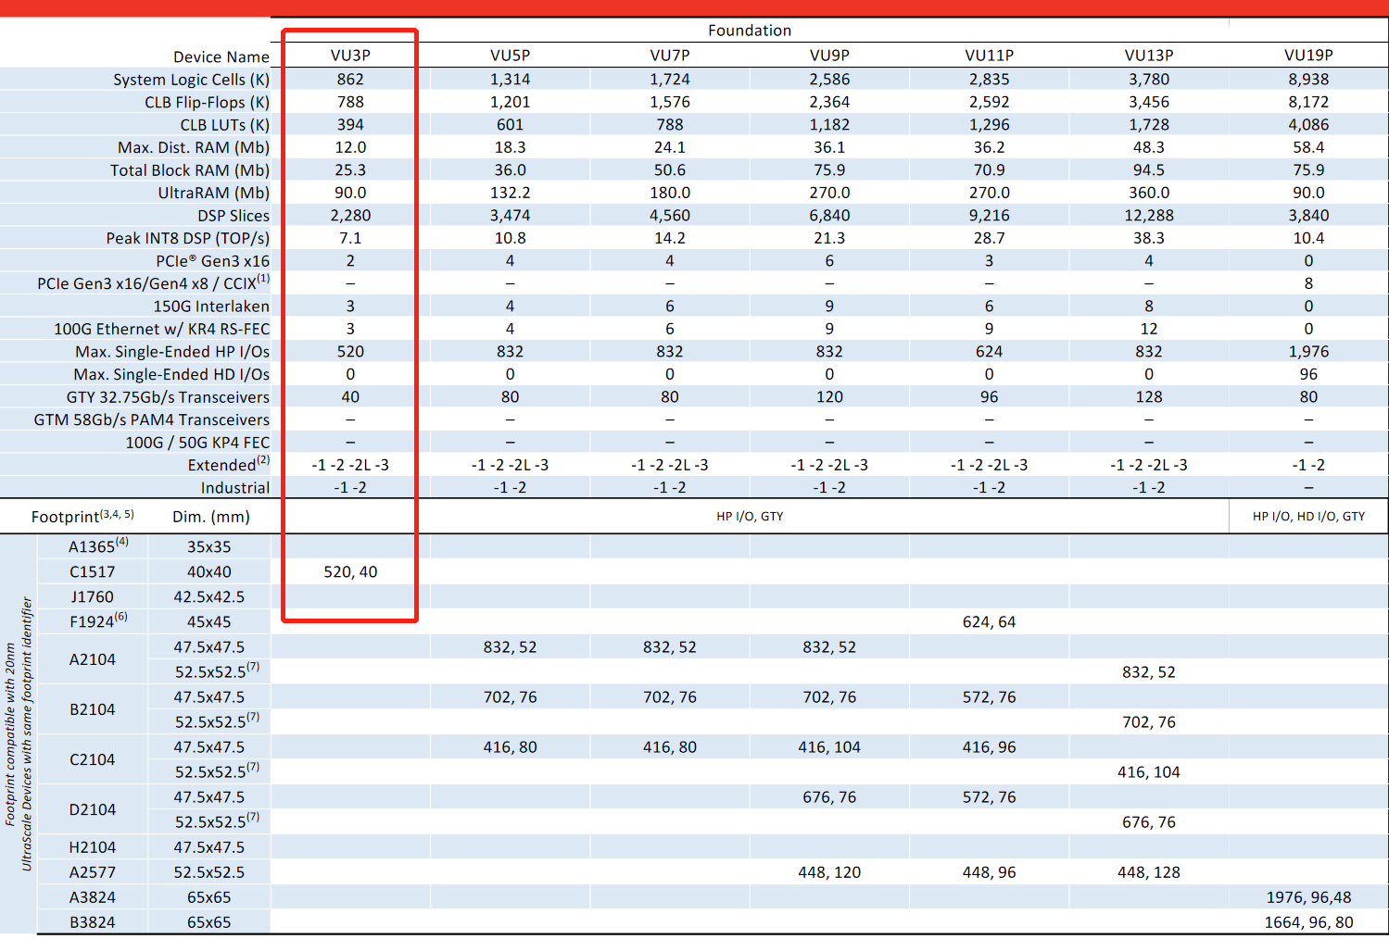The width and height of the screenshot is (1389, 939).
Task: Click the B2104 footprint label
Action: 93,709
